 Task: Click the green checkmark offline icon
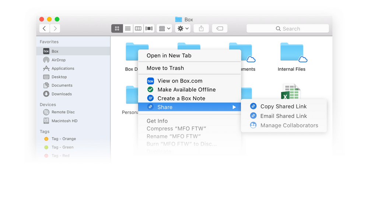pyautogui.click(x=150, y=90)
